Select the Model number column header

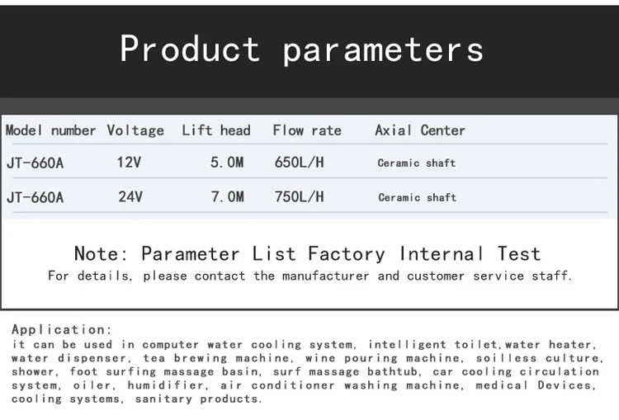(51, 130)
